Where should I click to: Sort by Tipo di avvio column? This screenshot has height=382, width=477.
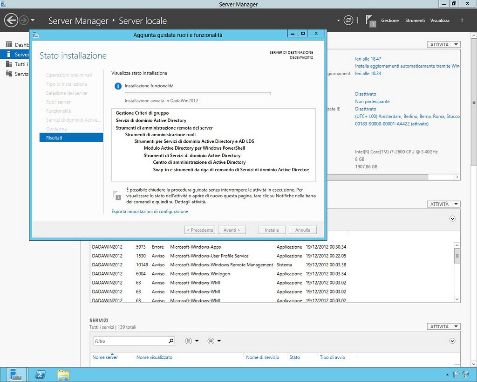[333, 357]
